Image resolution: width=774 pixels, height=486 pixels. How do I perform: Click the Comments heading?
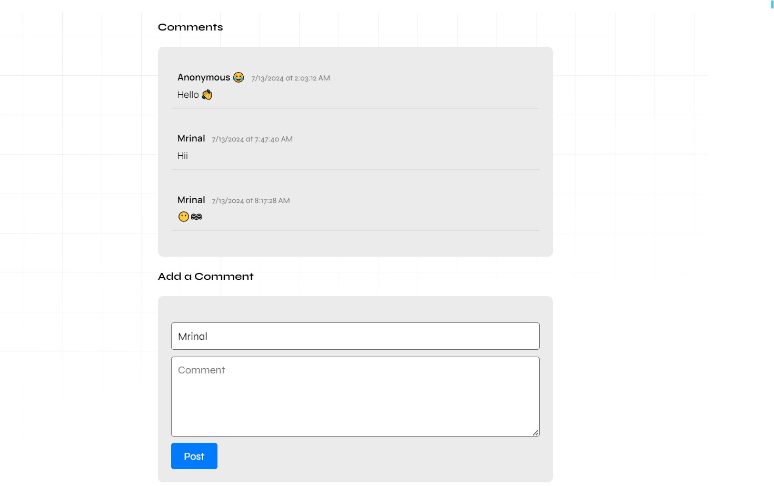[x=190, y=27]
